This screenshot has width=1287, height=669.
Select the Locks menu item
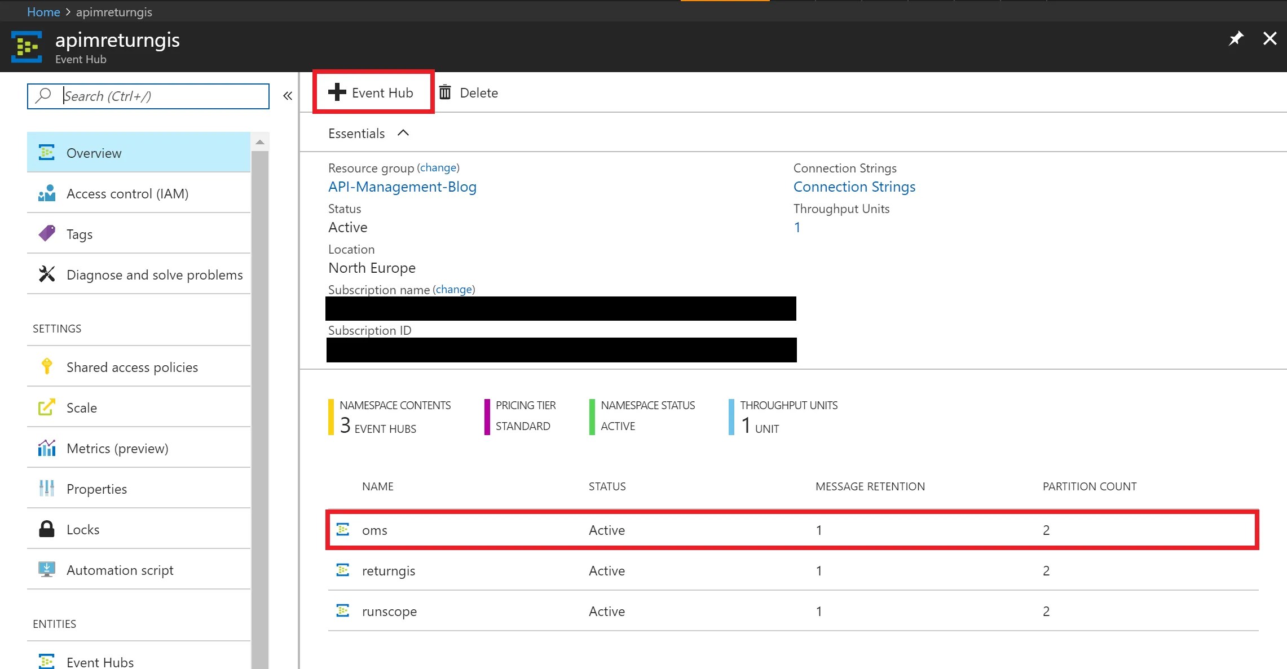click(139, 529)
